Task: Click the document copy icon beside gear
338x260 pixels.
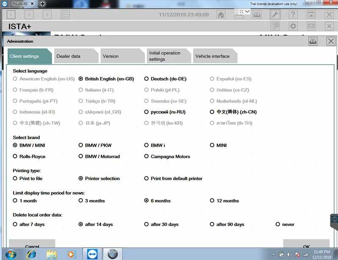Action: (275, 26)
